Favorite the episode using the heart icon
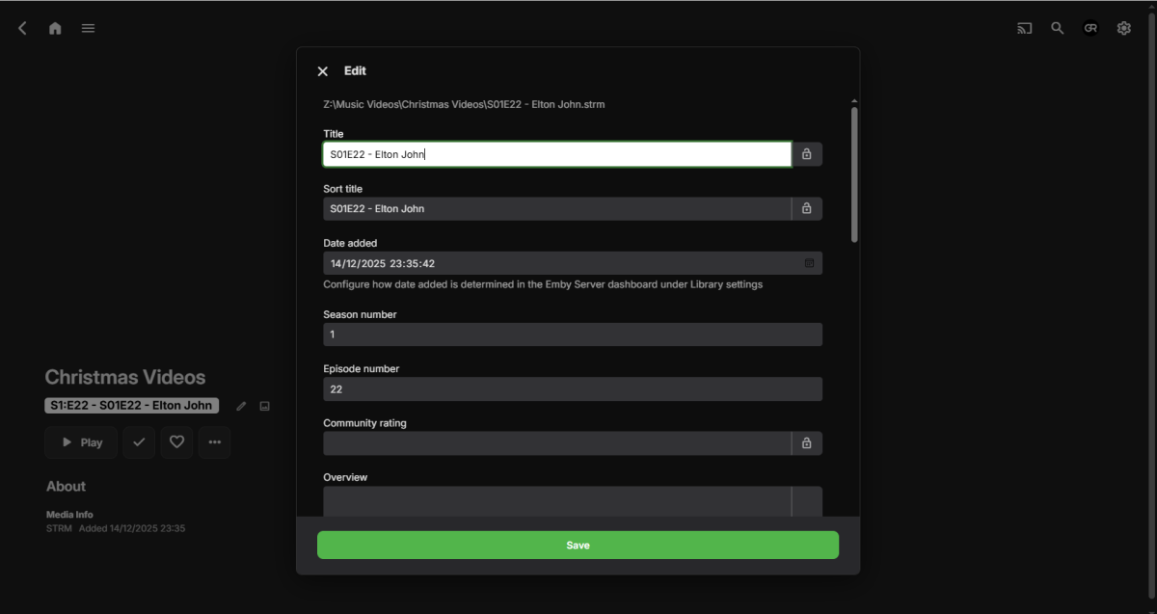This screenshot has height=614, width=1157. 176,442
